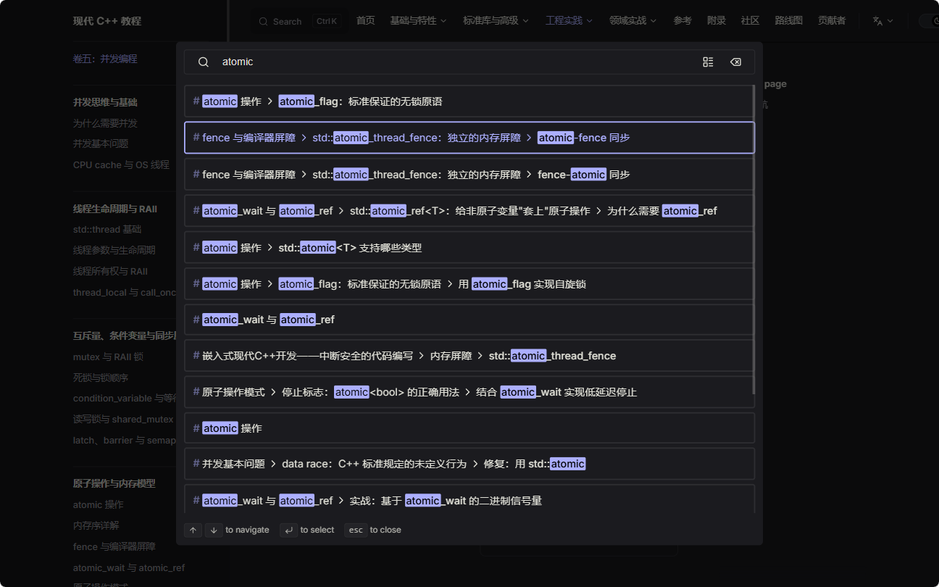
Task: Open the highlighted result ending in "atomic-fence 同步"
Action: (470, 138)
